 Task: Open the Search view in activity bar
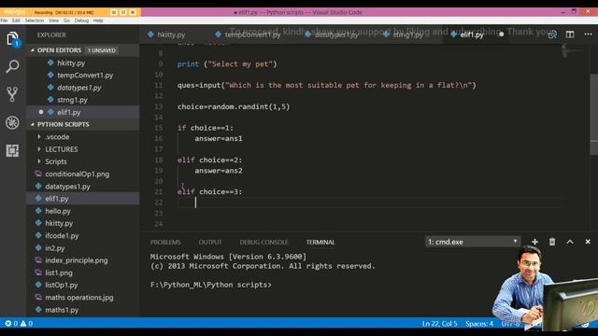point(12,66)
